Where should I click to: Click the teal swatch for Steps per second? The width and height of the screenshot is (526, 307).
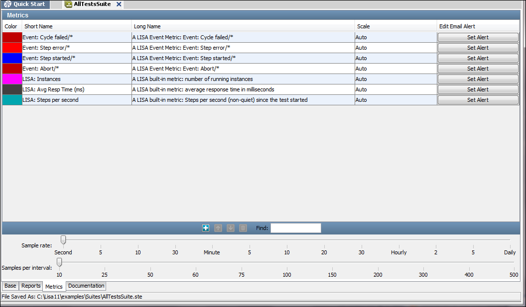11,99
